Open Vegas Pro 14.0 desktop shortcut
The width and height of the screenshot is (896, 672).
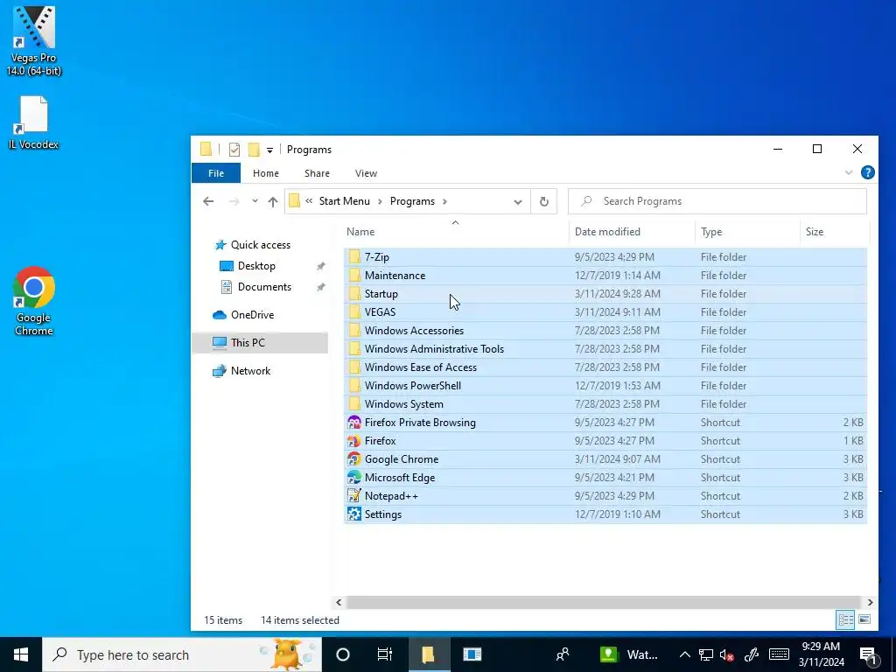click(34, 41)
